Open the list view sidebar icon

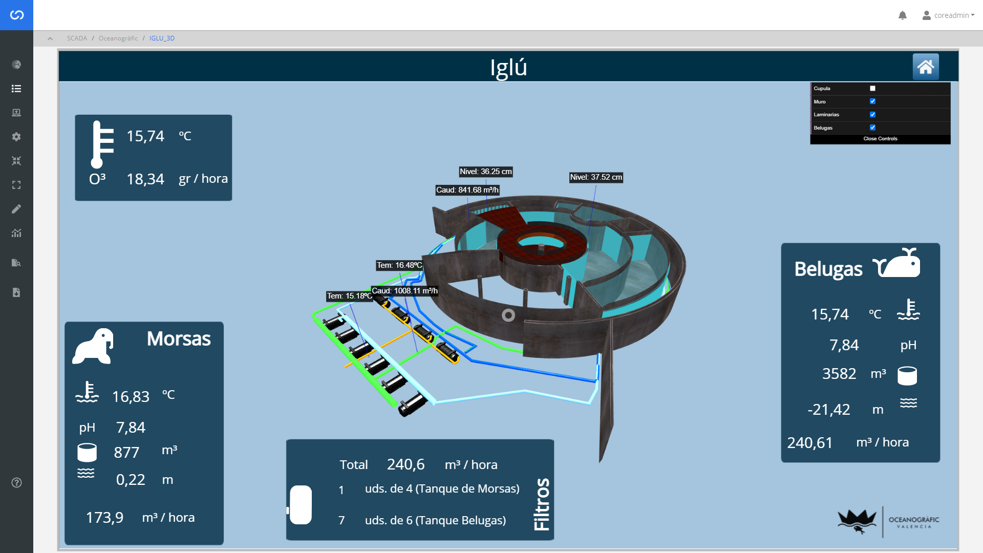point(16,89)
